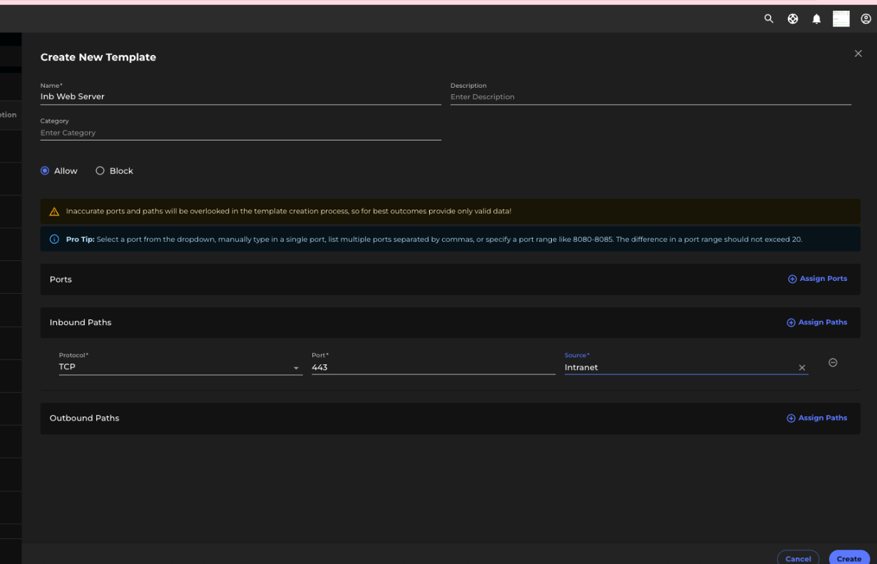Open the user account profile icon
Viewport: 877px width, 564px height.
pos(866,19)
